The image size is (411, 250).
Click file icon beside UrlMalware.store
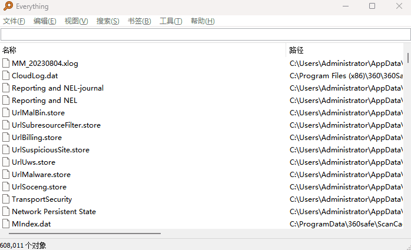coord(6,174)
